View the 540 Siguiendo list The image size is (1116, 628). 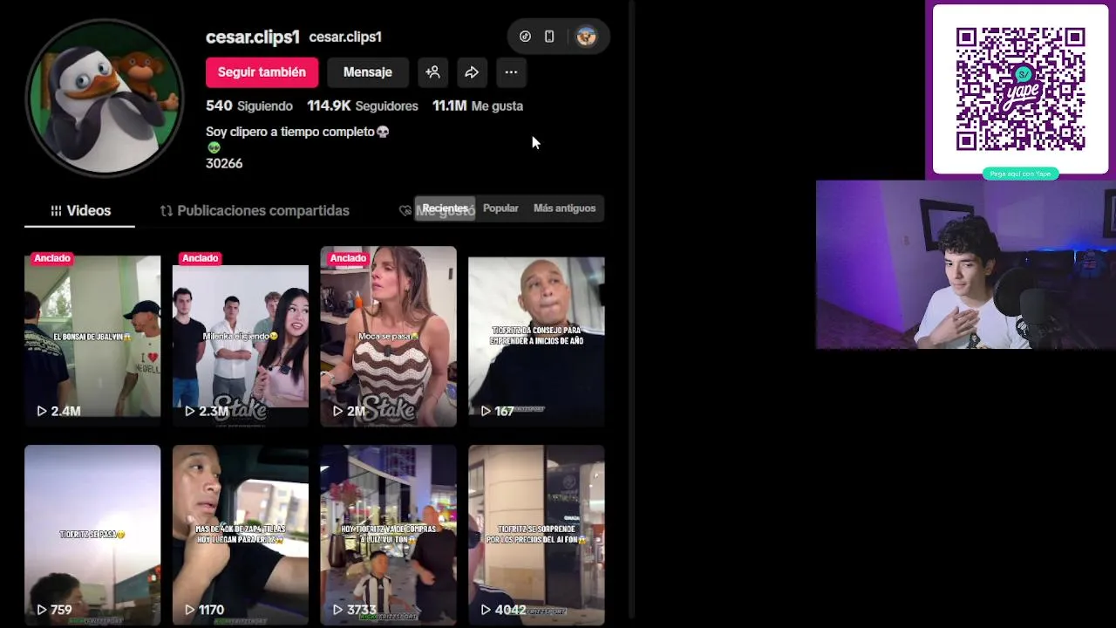point(249,106)
